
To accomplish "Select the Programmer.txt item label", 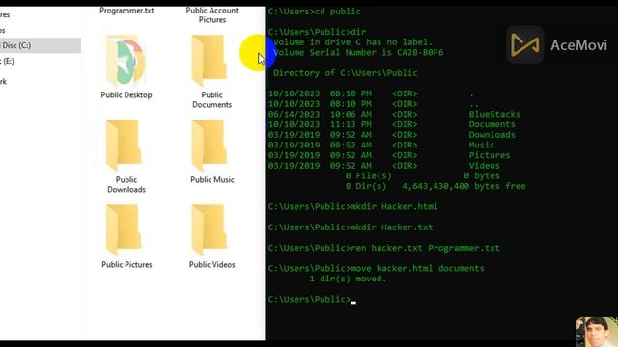I will 126,11.
